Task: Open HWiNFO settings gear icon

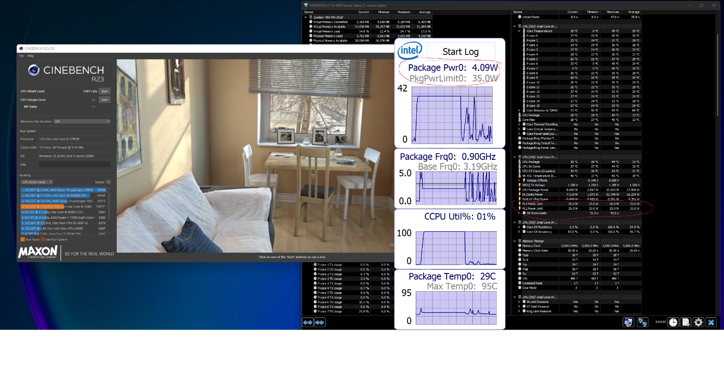Action: 698,322
